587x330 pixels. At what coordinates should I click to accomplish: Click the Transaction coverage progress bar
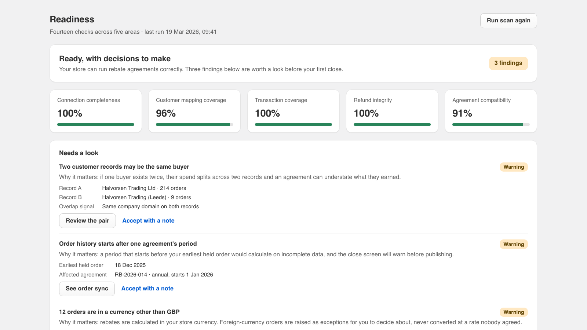(293, 125)
